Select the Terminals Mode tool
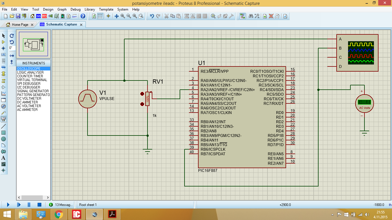Image resolution: width=392 pixels, height=220 pixels. click(x=3, y=81)
